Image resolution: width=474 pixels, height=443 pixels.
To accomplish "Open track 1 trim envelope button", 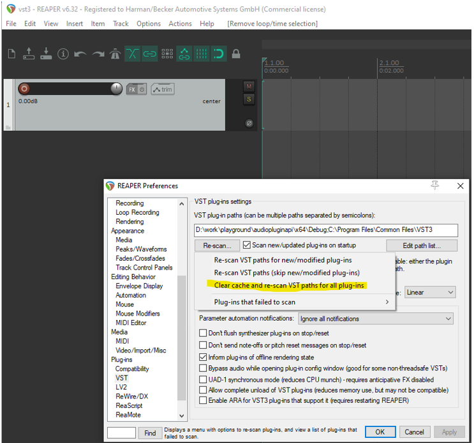I will coord(163,89).
